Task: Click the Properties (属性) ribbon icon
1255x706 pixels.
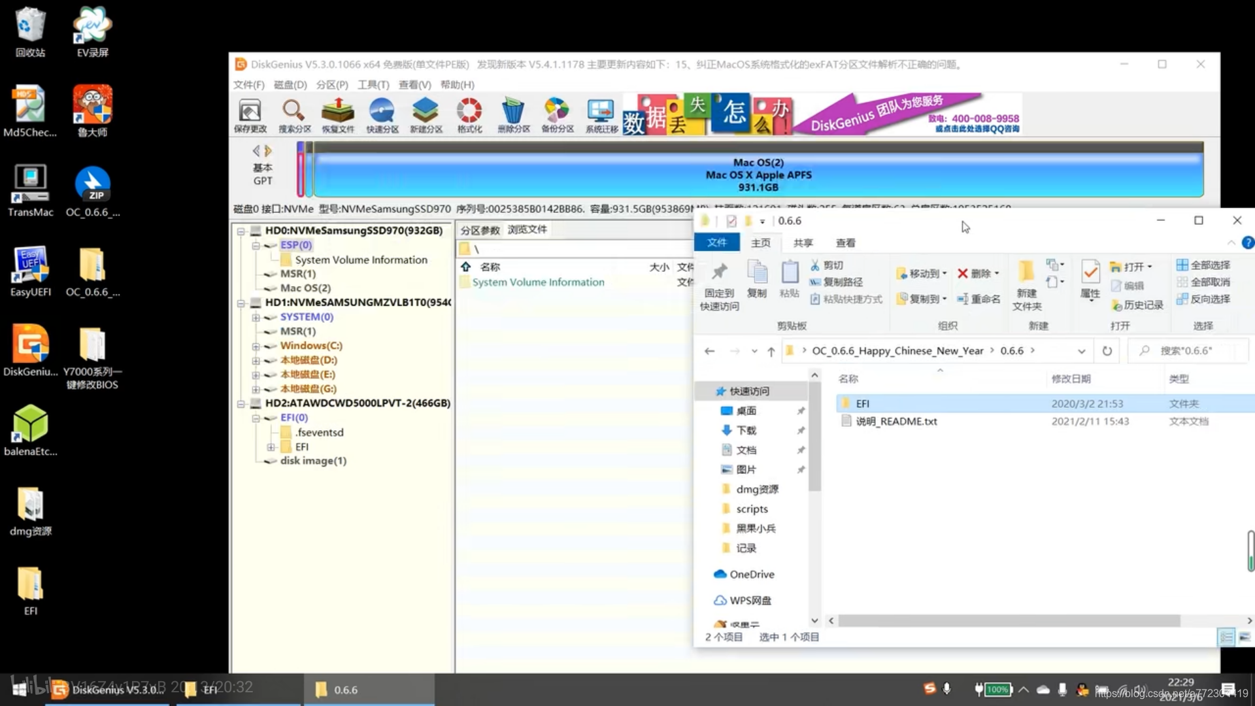Action: 1090,279
